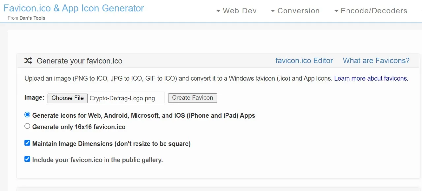Viewport: 422px width, 191px height.
Task: Follow the Learn more about favicons link
Action: 371,79
